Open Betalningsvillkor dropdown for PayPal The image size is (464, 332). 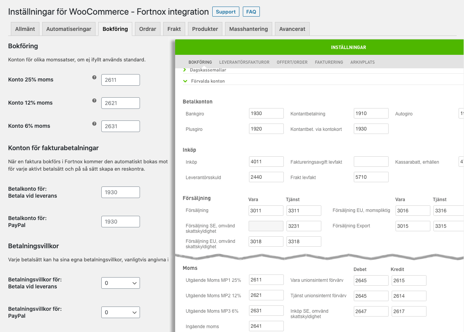pos(120,312)
